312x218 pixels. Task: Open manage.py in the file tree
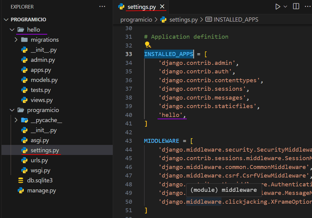pyautogui.click(x=41, y=190)
